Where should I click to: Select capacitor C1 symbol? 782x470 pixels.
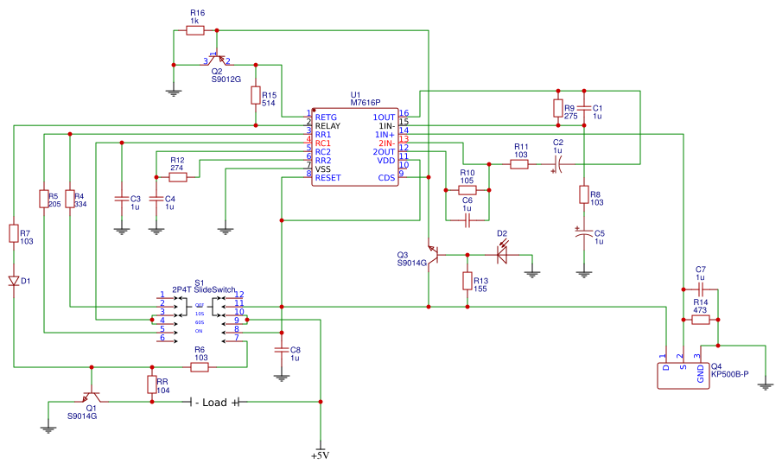pyautogui.click(x=584, y=108)
